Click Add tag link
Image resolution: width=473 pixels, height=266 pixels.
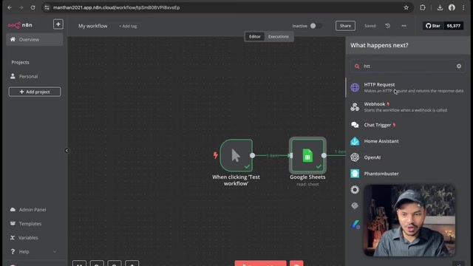tap(128, 27)
